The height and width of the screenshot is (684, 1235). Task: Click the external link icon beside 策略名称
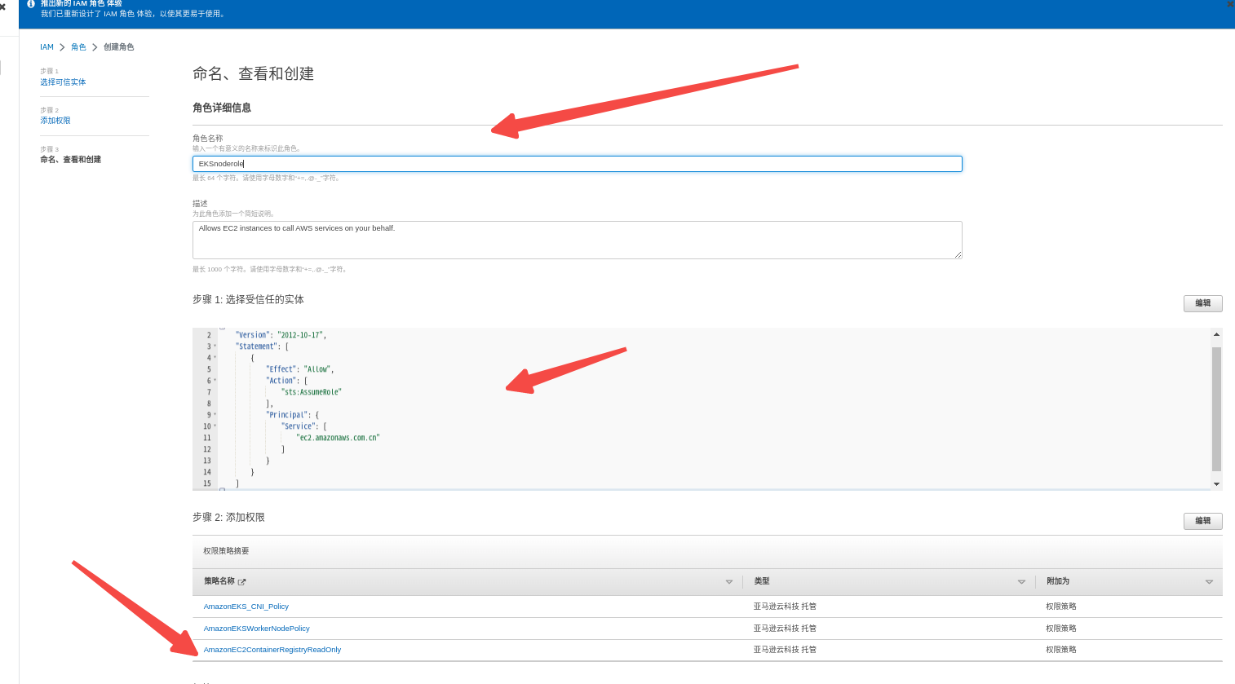pyautogui.click(x=241, y=582)
